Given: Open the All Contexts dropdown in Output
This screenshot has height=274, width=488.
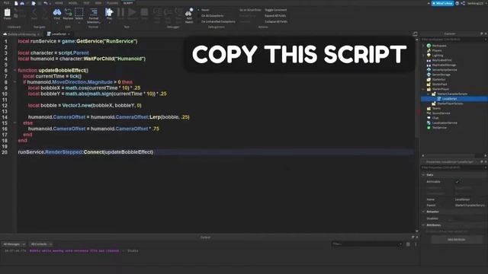Looking at the screenshot, I should 41,244.
